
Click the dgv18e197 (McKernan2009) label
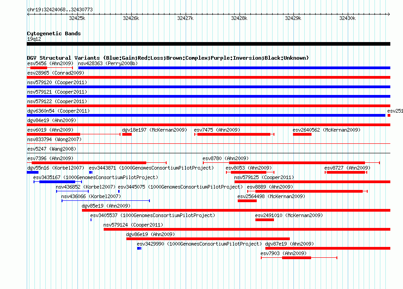point(154,130)
